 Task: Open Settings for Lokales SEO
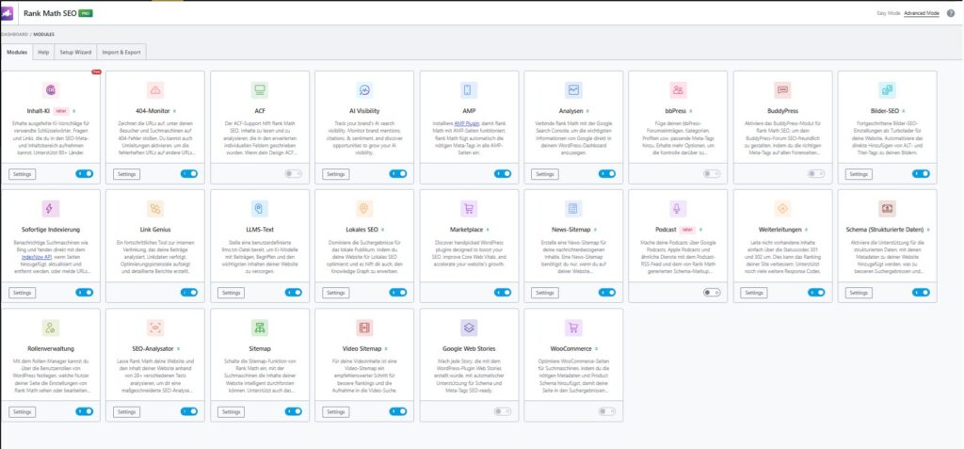tap(336, 293)
